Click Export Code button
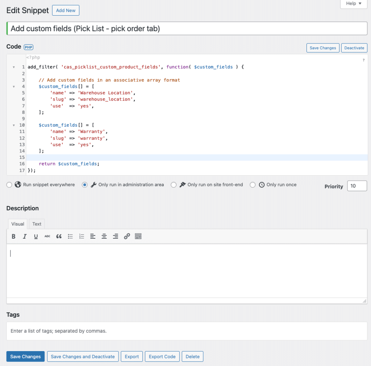Viewport: 371px width, 366px height. [x=162, y=357]
